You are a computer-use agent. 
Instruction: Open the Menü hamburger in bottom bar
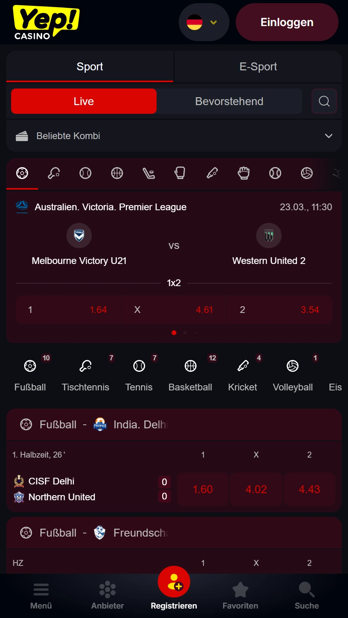tap(41, 595)
